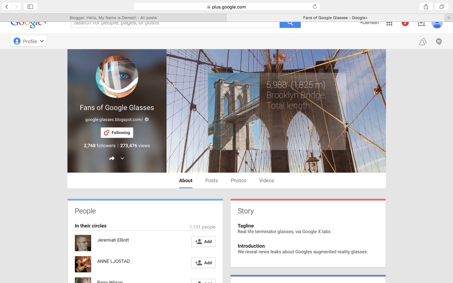Click the share new post icon
This screenshot has height=283, width=453.
point(421,23)
